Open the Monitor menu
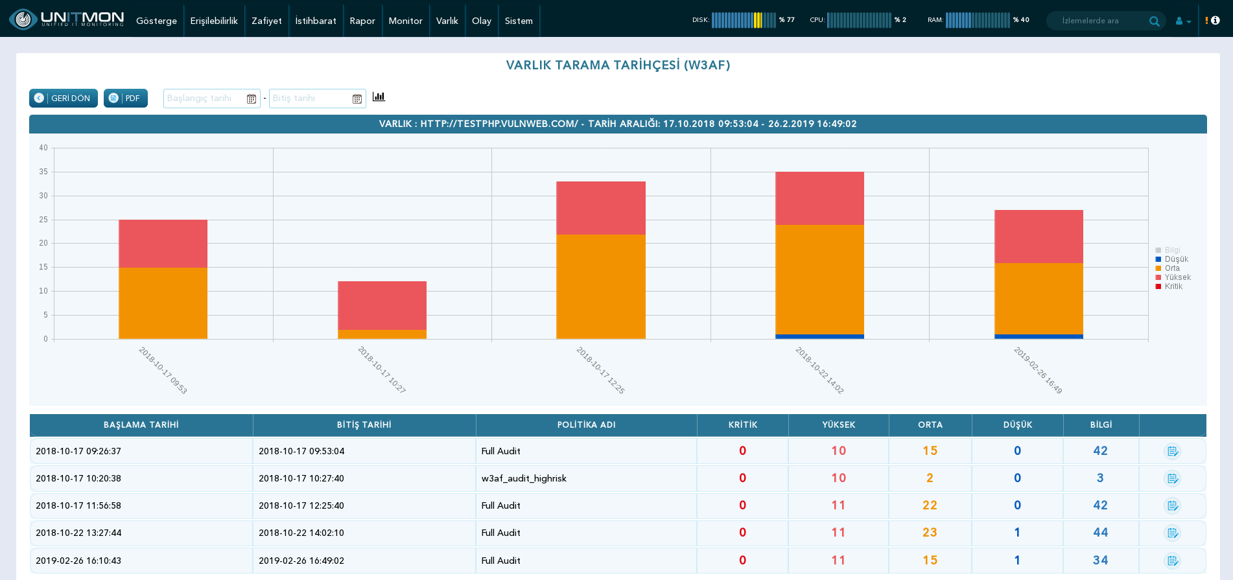The image size is (1233, 580). [405, 21]
